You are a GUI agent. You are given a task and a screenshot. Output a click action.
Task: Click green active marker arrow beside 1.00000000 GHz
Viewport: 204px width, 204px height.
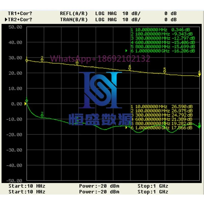coord(126,51)
